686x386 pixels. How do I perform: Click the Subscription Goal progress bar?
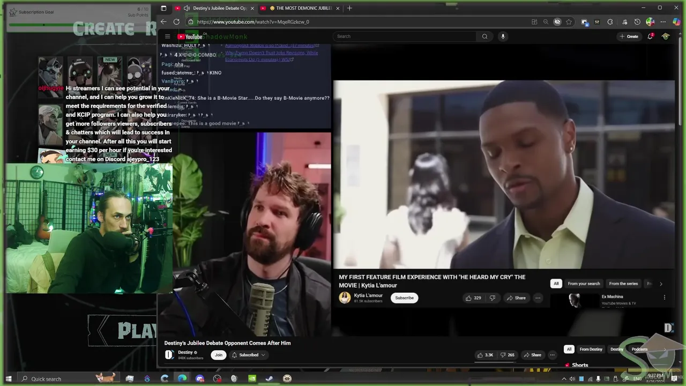point(79,25)
